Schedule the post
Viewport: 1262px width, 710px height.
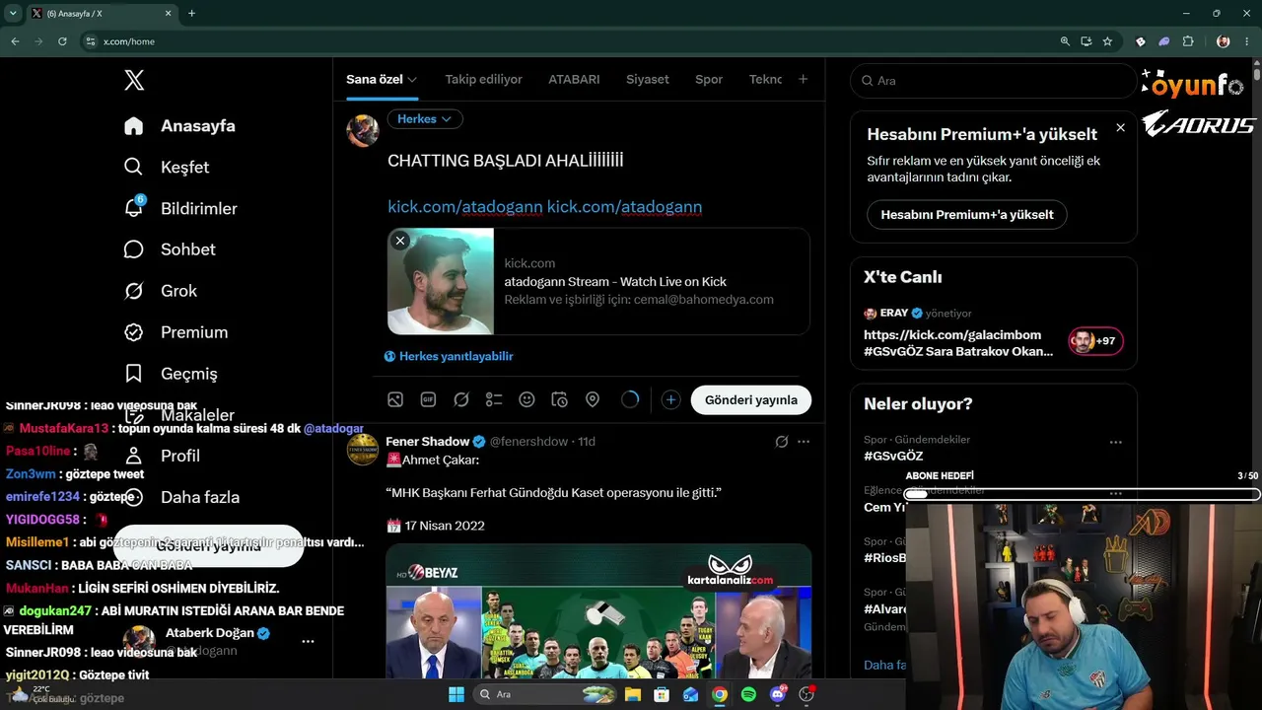(559, 399)
